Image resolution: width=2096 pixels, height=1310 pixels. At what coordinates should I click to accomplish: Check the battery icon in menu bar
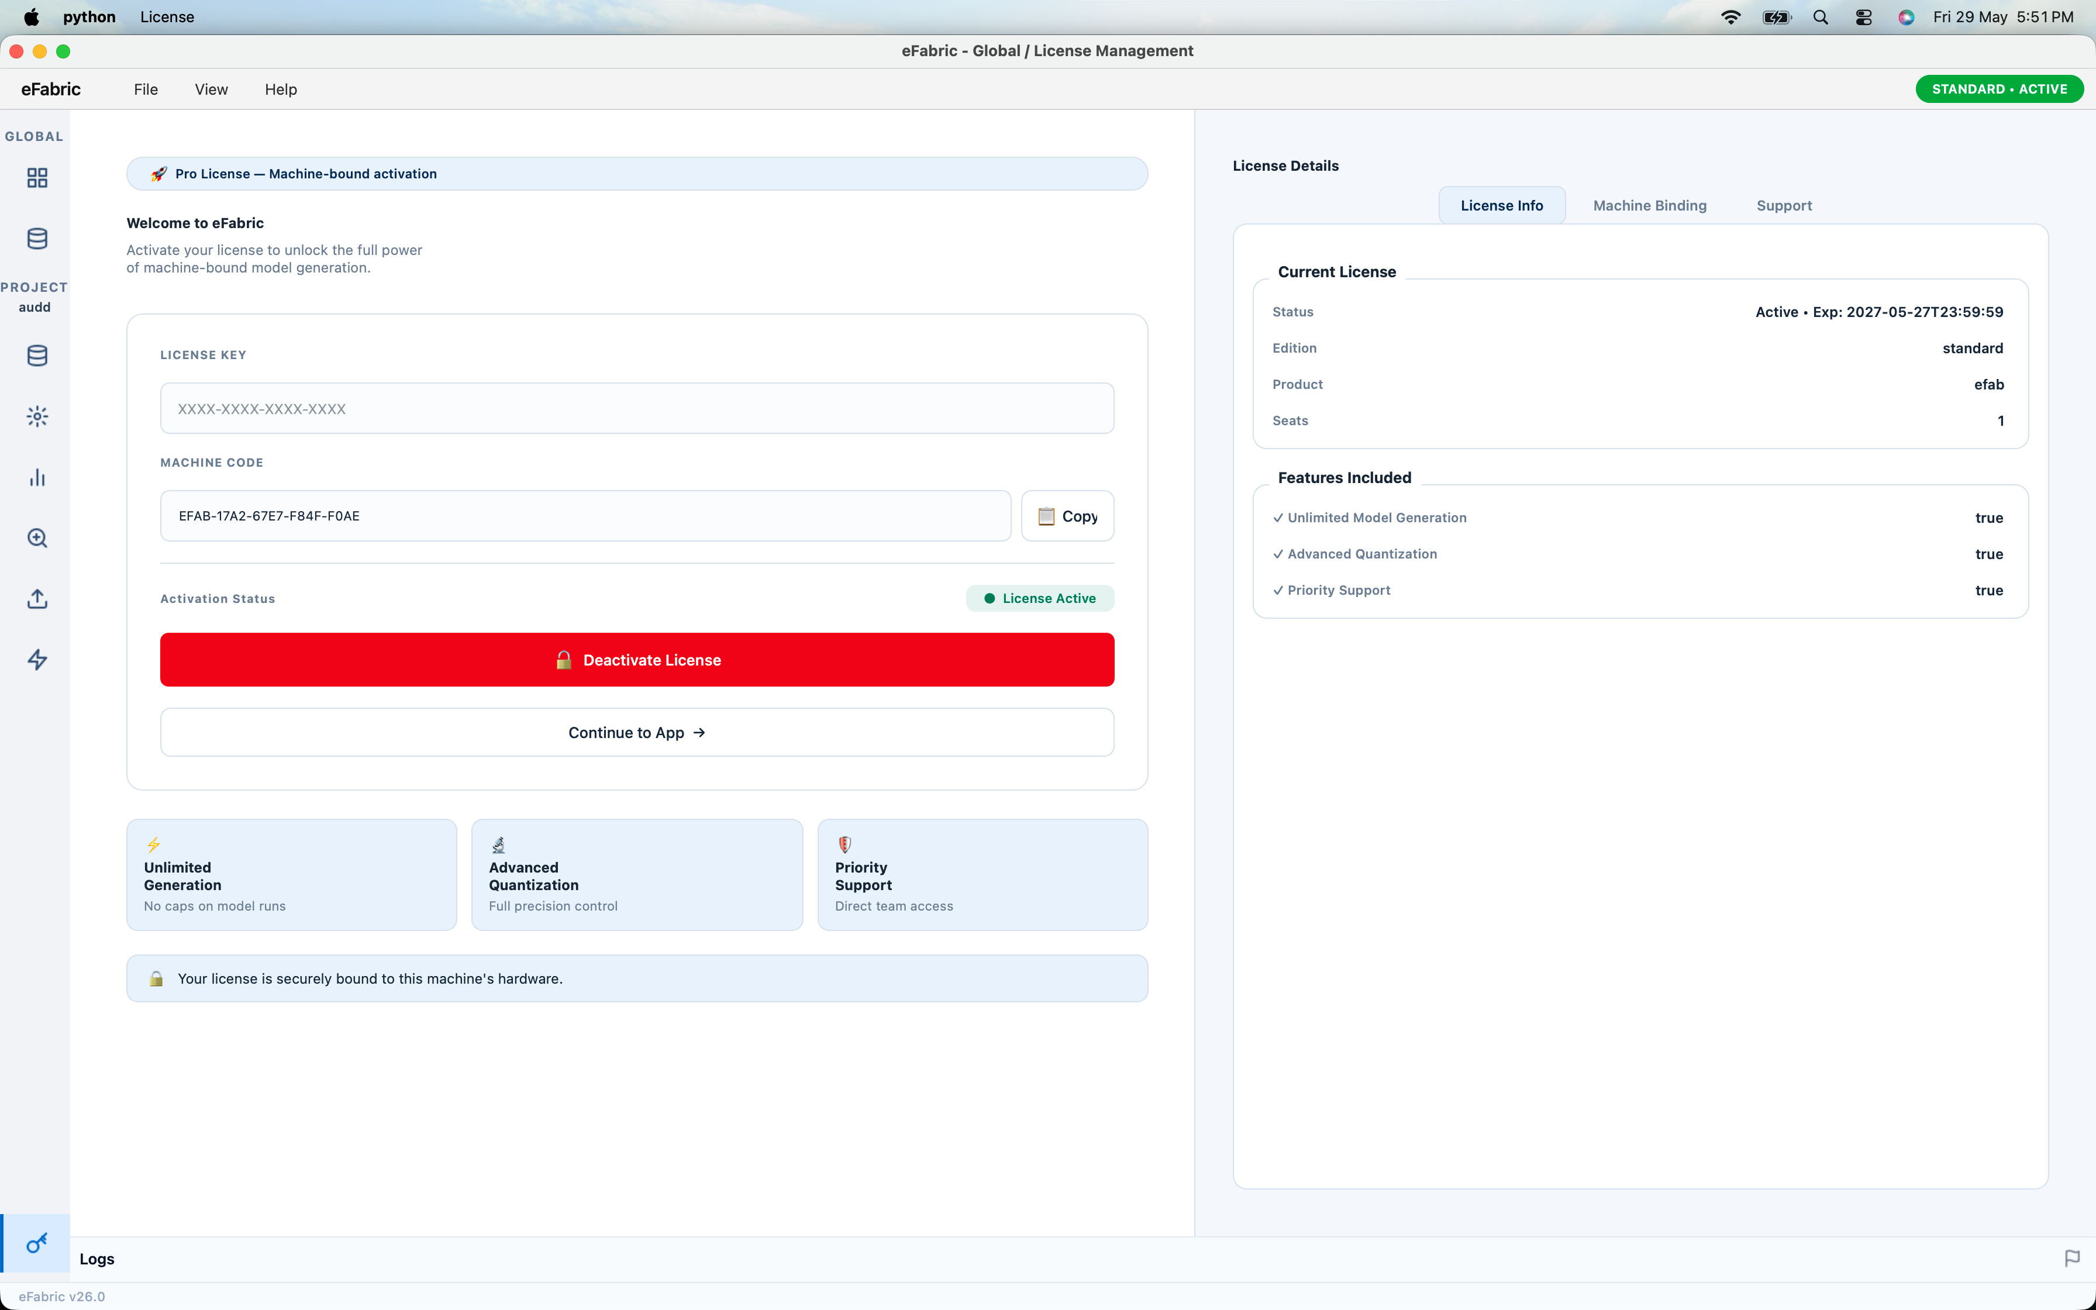coord(1777,18)
